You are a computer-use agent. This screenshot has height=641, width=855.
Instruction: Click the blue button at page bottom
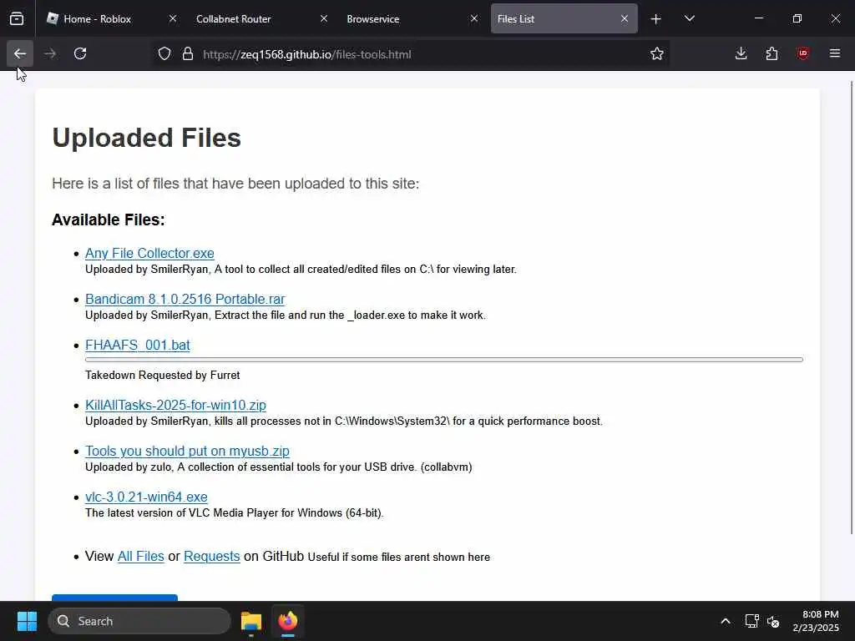tap(114, 598)
